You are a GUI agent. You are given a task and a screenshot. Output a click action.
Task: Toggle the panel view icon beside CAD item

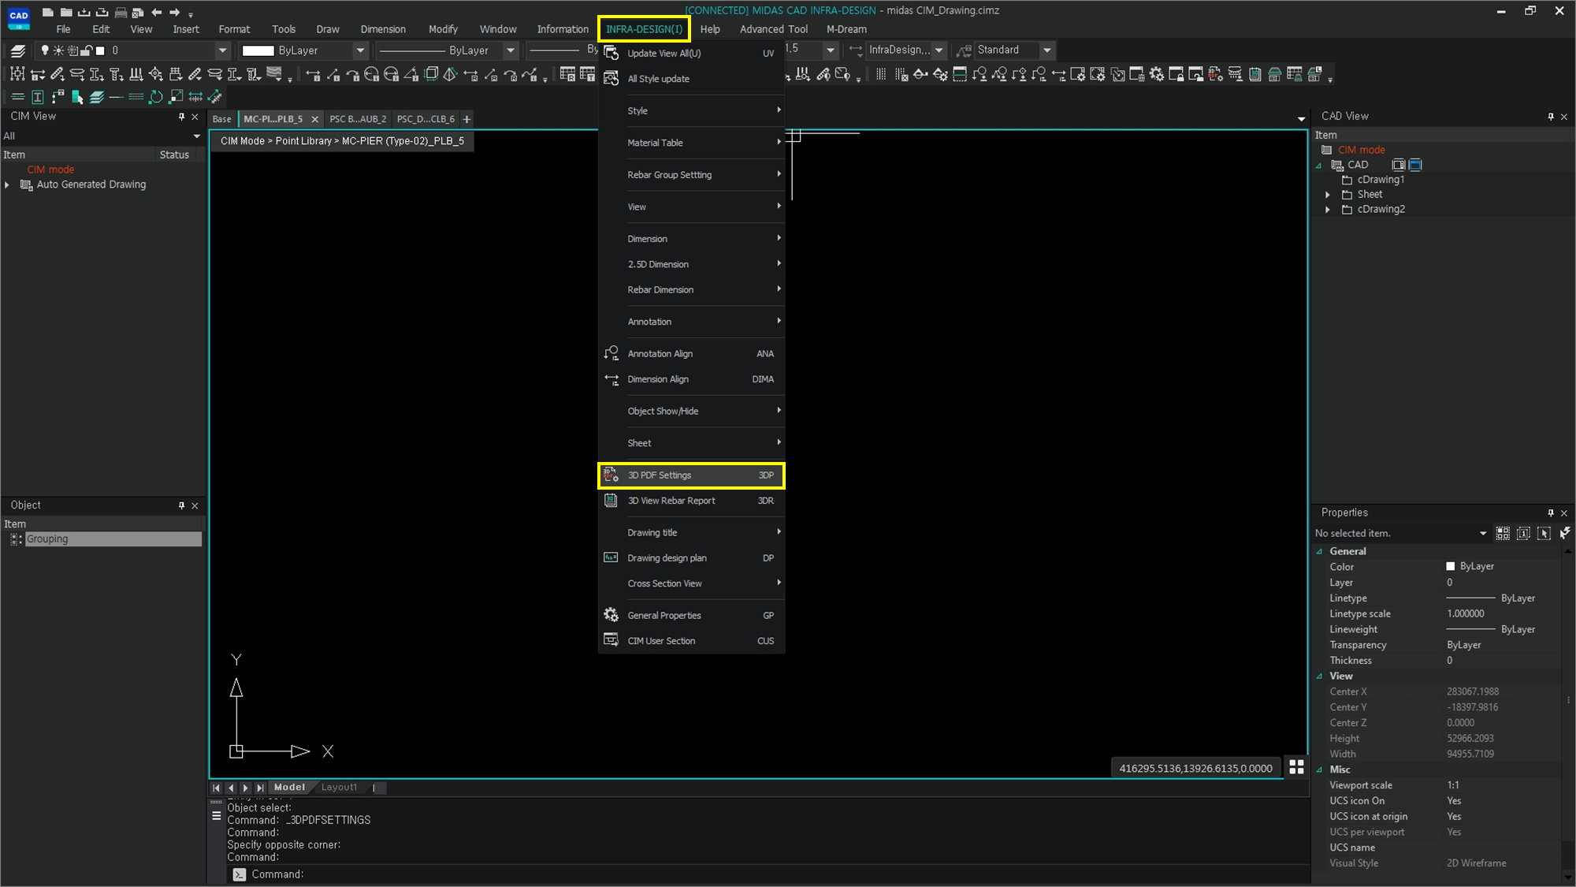[1398, 165]
